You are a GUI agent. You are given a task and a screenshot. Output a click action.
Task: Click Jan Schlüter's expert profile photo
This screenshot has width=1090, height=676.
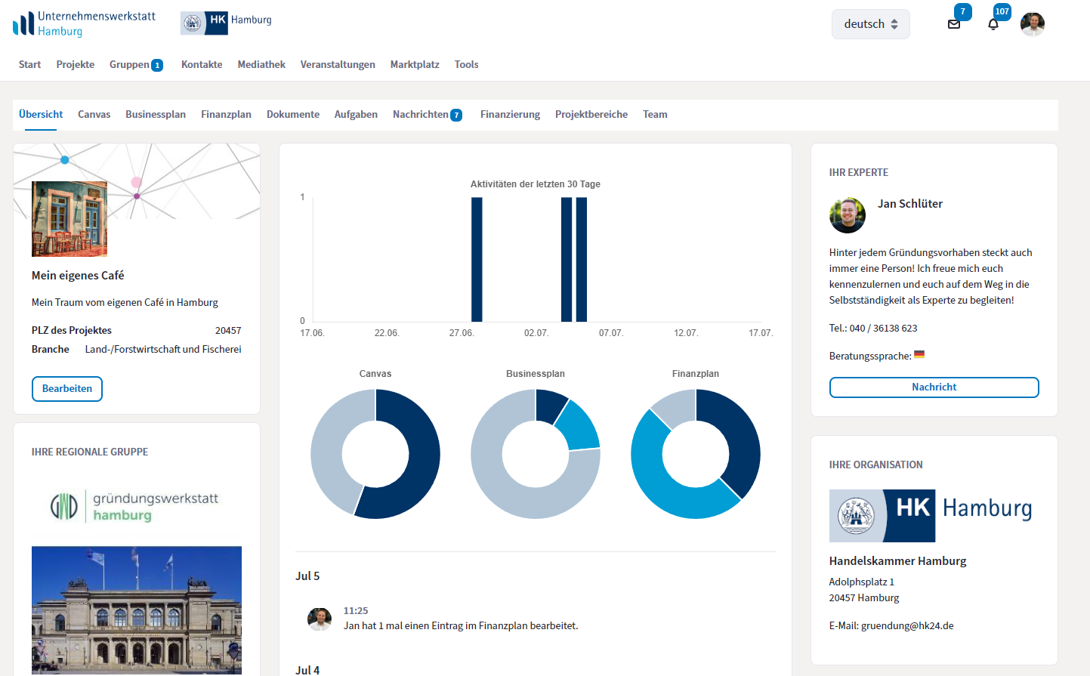[848, 215]
